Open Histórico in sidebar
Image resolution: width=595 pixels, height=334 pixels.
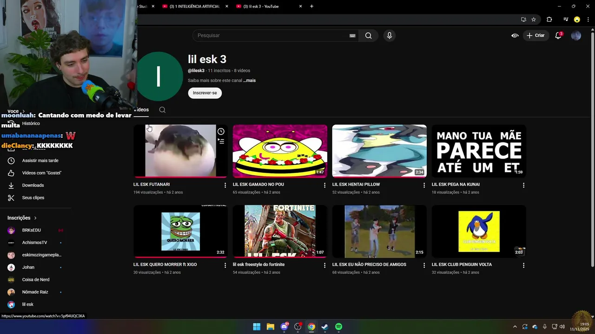point(31,123)
